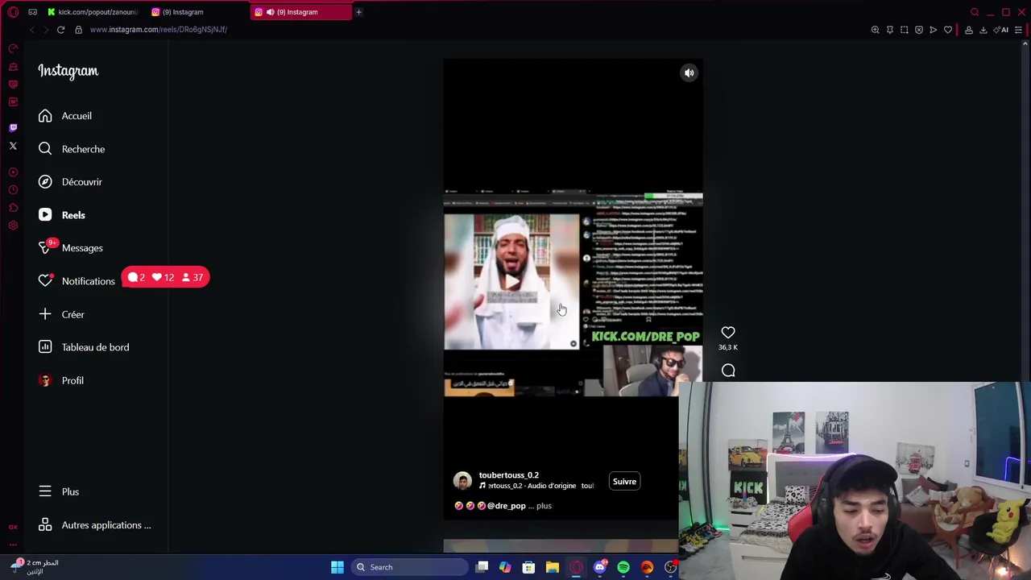Open Notifications in the sidebar
Image resolution: width=1031 pixels, height=580 pixels.
[77, 281]
